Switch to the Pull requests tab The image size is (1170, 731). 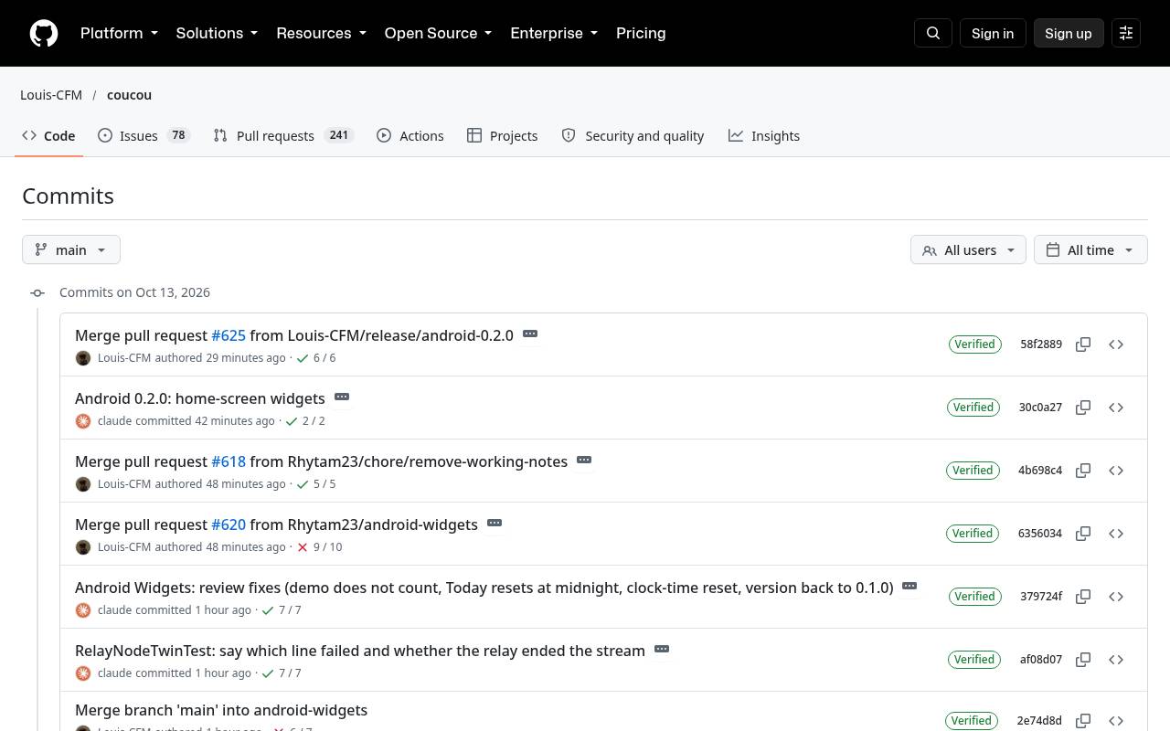point(283,135)
